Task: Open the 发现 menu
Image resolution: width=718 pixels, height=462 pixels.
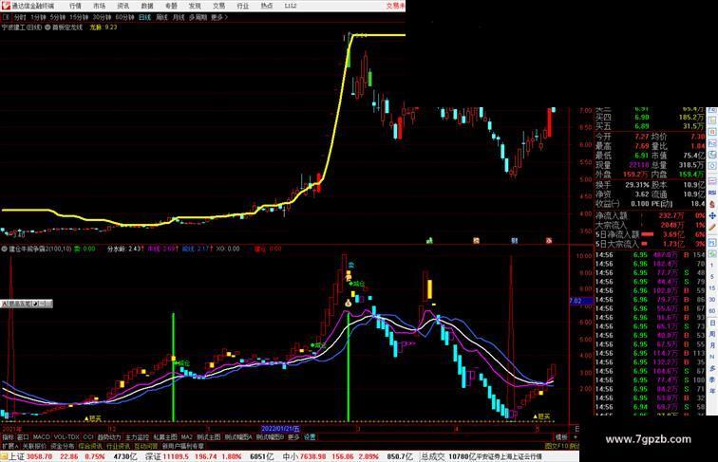Action: click(x=195, y=6)
